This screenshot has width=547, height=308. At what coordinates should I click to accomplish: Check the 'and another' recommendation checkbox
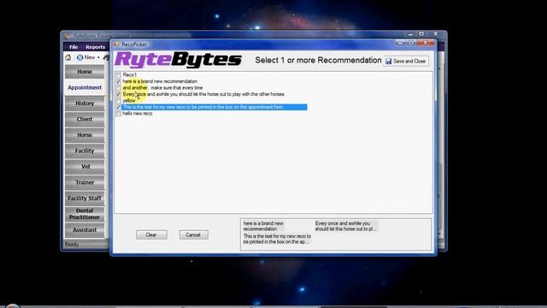coord(118,87)
